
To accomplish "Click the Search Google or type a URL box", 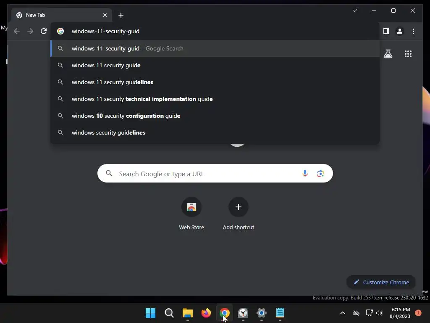I will [215, 174].
